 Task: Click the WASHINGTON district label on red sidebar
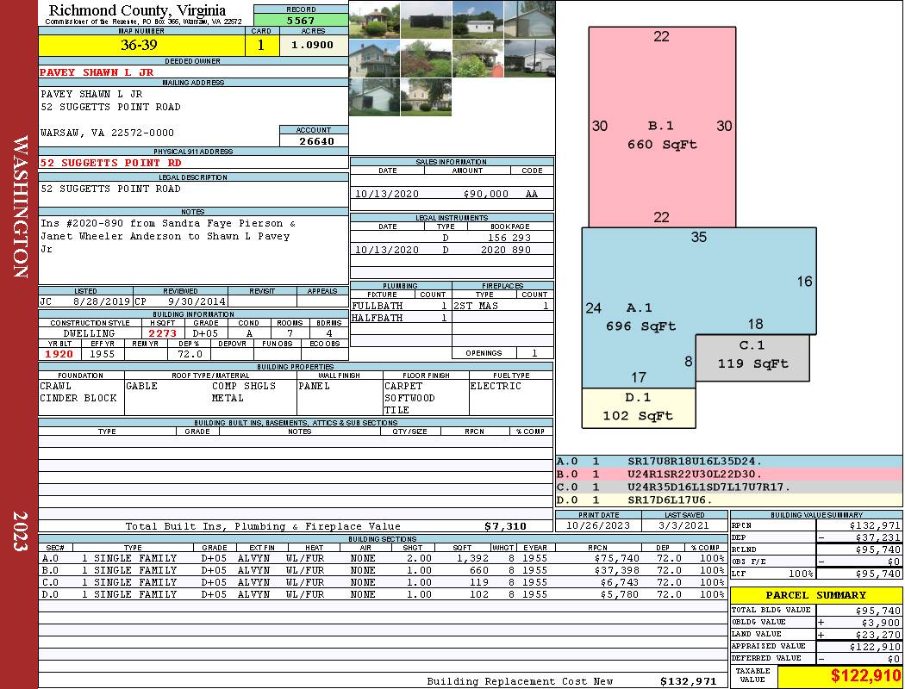[21, 207]
